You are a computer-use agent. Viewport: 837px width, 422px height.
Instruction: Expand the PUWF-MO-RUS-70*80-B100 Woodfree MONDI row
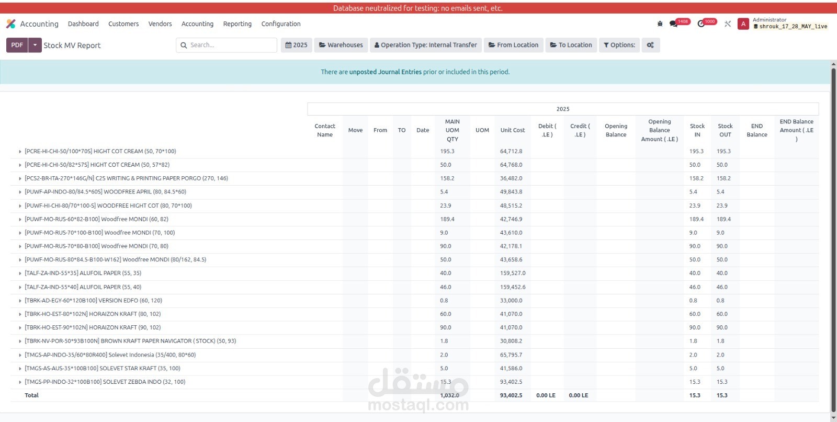tap(20, 246)
